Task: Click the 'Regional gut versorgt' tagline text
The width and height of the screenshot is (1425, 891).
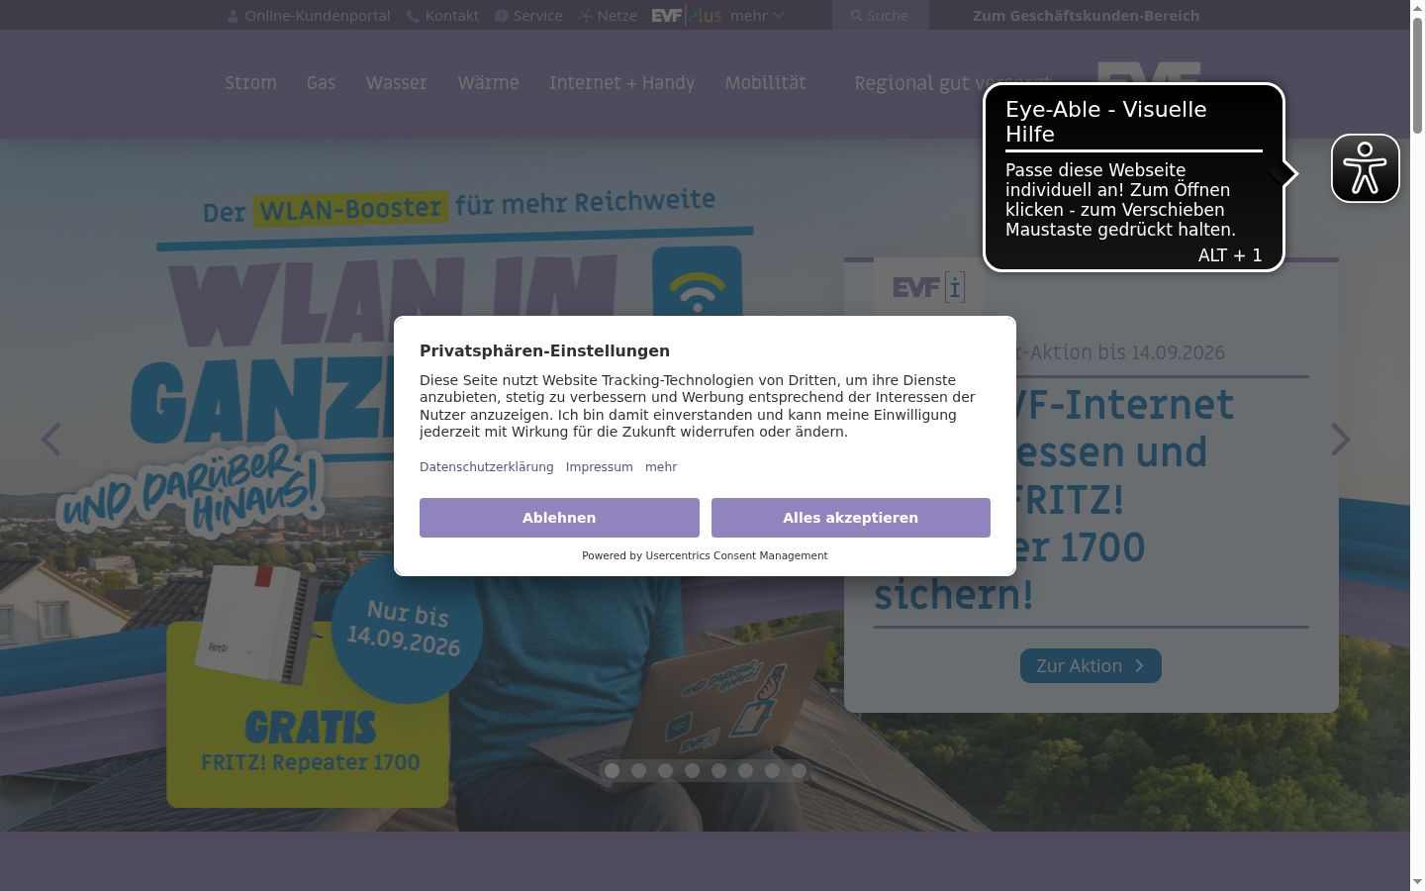Action: click(953, 83)
